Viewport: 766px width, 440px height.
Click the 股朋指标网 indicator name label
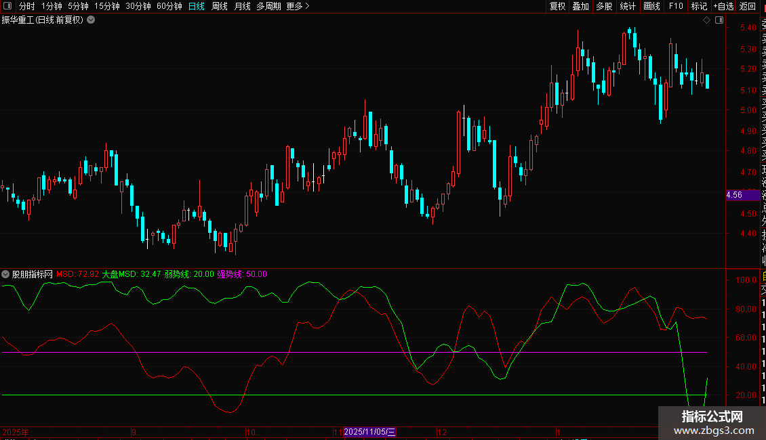pyautogui.click(x=33, y=274)
